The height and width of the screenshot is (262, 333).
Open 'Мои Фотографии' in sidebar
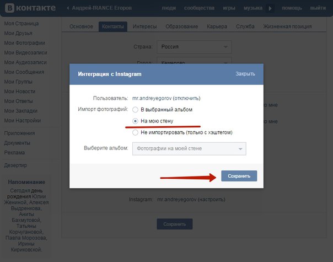[x=25, y=43]
